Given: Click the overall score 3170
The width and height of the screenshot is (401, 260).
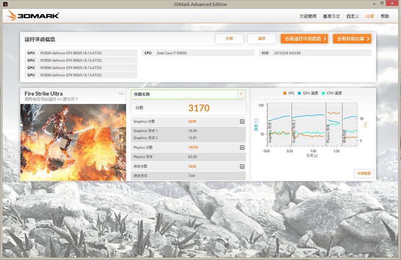Looking at the screenshot, I should [x=198, y=108].
